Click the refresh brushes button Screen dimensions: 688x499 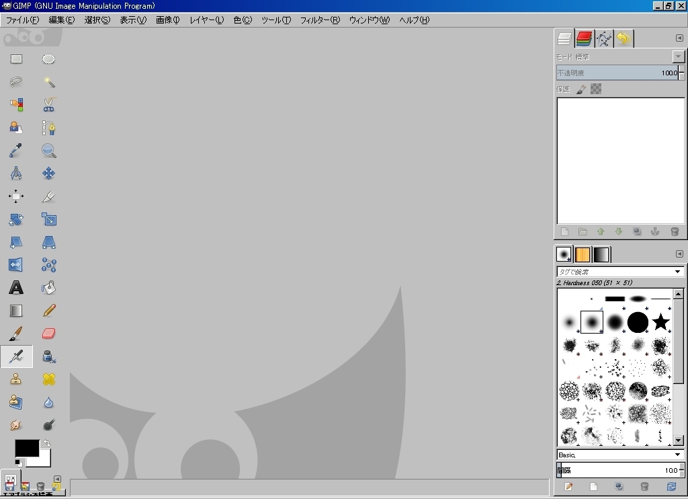671,486
